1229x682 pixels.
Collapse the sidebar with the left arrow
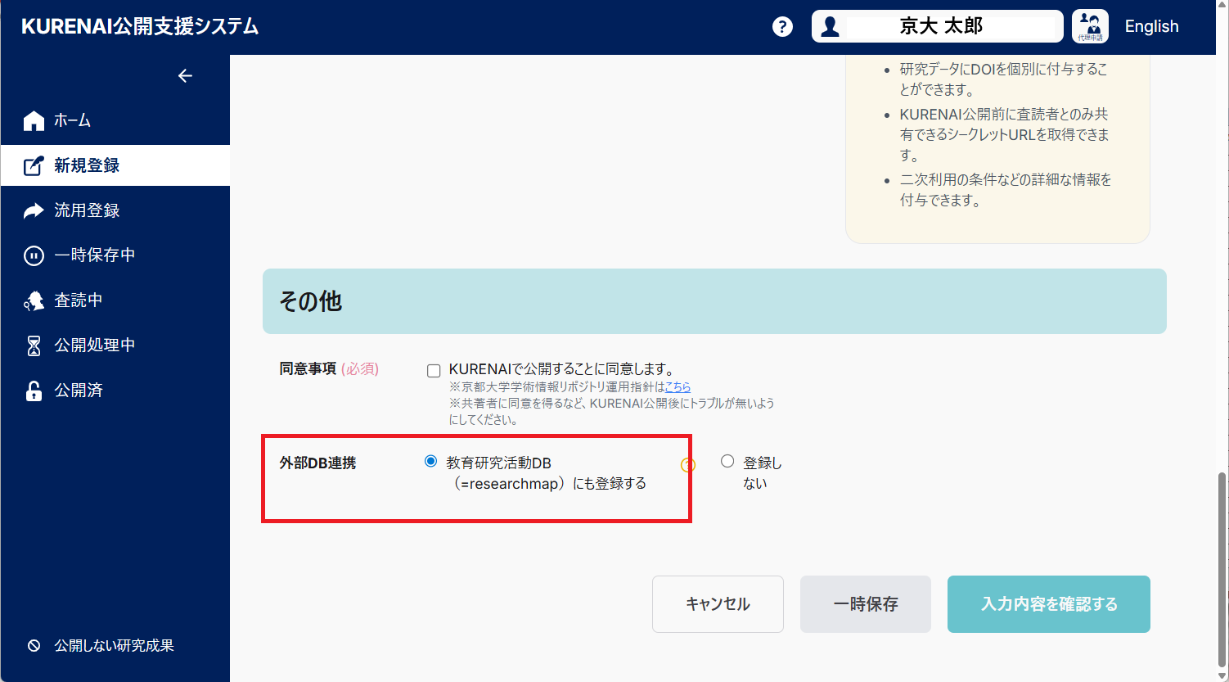click(x=185, y=75)
